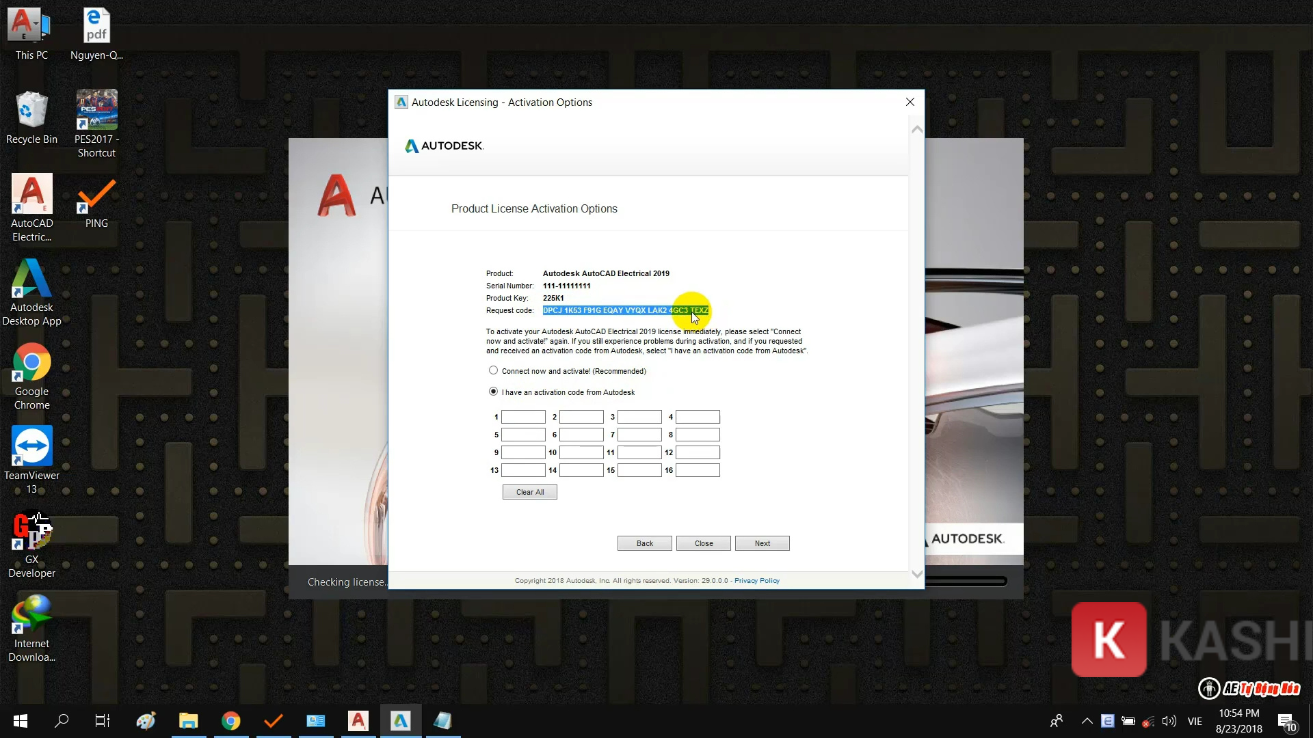Image resolution: width=1313 pixels, height=738 pixels.
Task: Launch PES2017 Shortcut on desktop
Action: pos(96,124)
